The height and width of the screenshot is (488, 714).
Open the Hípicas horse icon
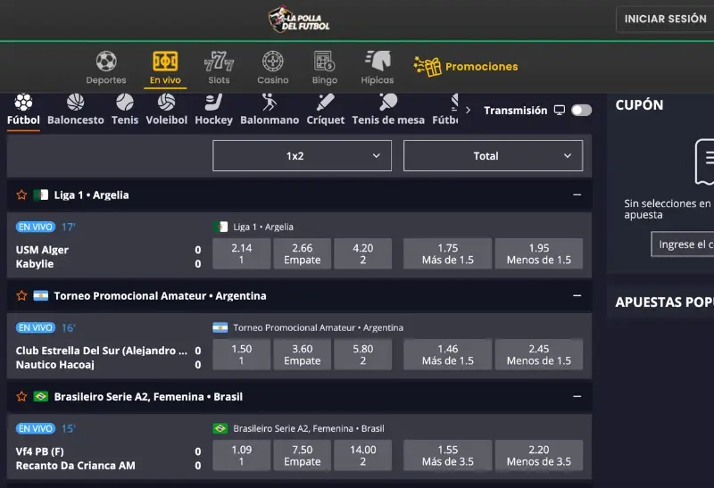click(378, 61)
